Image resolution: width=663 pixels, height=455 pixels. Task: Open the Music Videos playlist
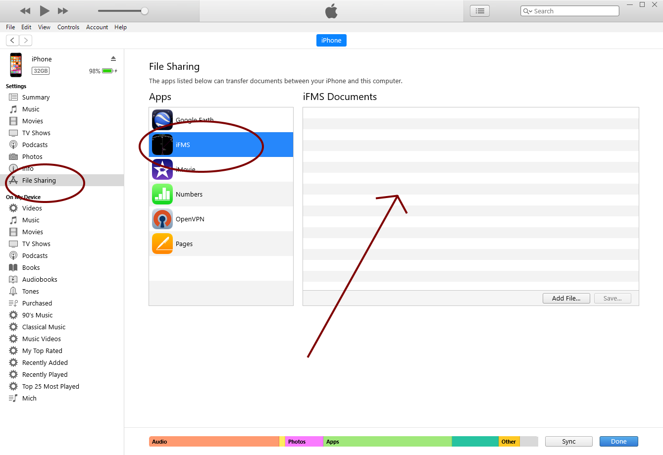click(x=41, y=339)
